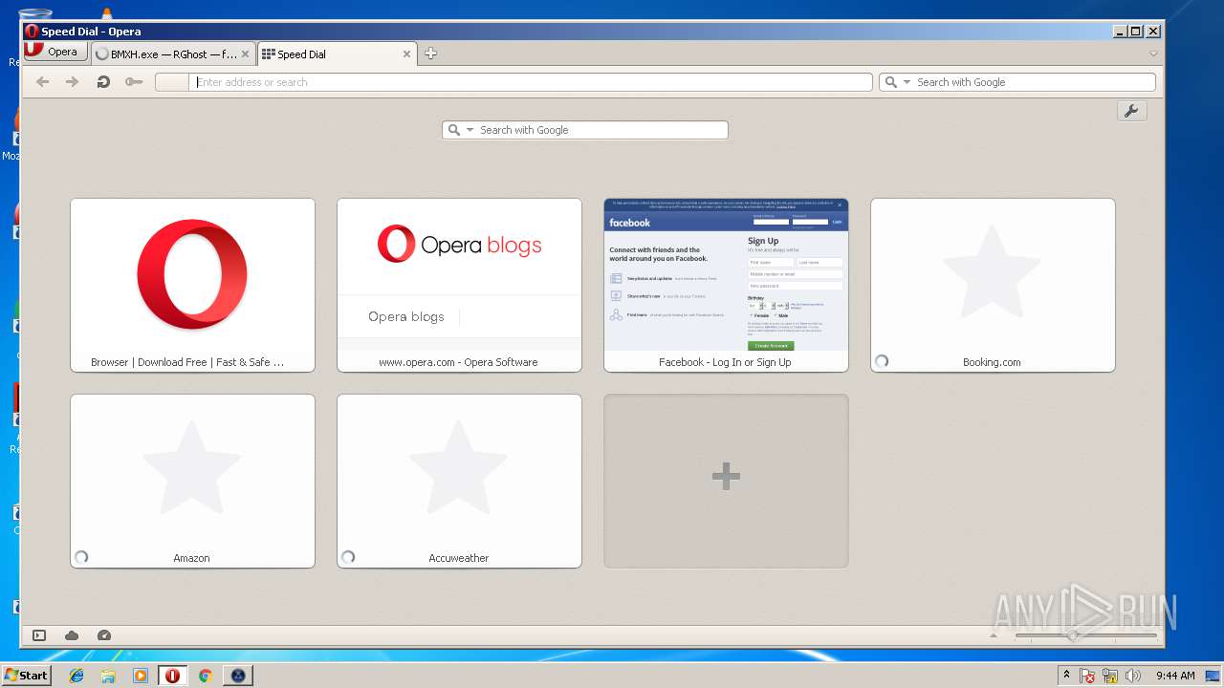Open network tray icon
The width and height of the screenshot is (1224, 688).
tap(1110, 676)
